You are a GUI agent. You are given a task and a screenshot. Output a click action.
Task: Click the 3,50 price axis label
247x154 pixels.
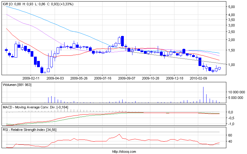pos(231,20)
